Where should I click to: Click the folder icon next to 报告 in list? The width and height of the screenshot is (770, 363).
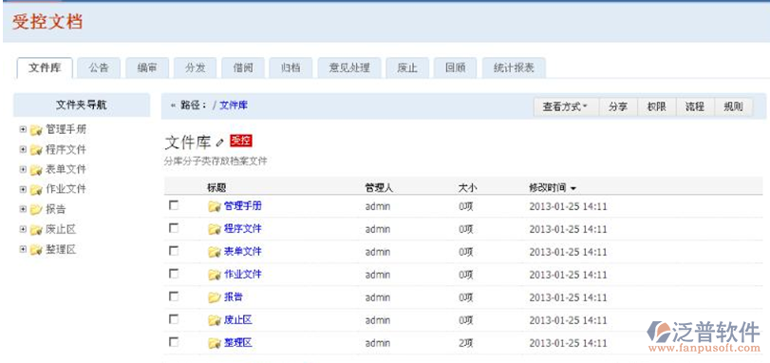(215, 297)
